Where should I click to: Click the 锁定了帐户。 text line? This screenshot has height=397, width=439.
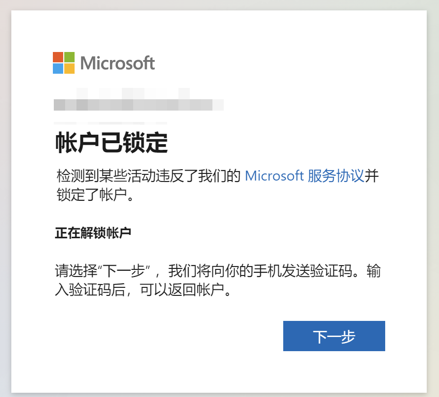click(95, 195)
